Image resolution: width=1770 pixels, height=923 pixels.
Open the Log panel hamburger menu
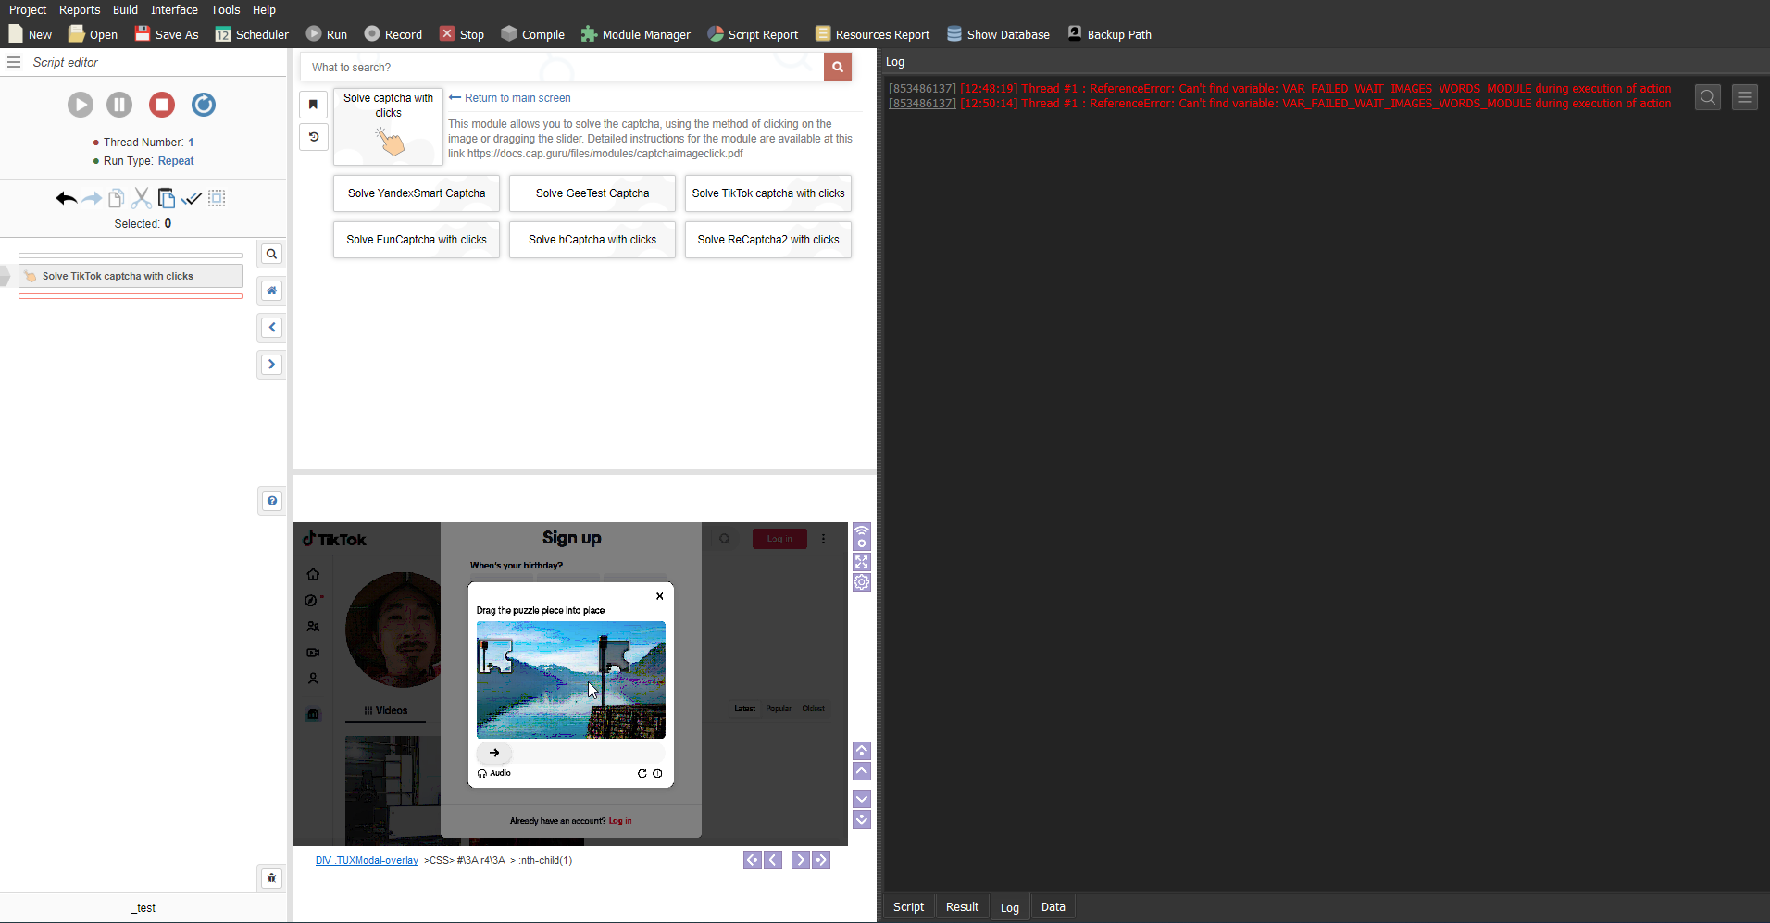(1744, 96)
